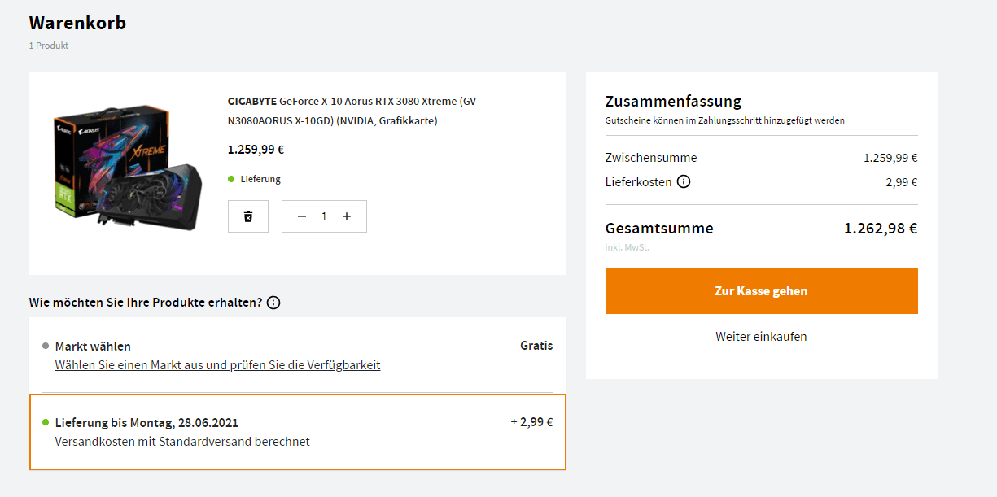This screenshot has height=497, width=997.
Task: Click the Warenkorb page heading
Action: (77, 23)
